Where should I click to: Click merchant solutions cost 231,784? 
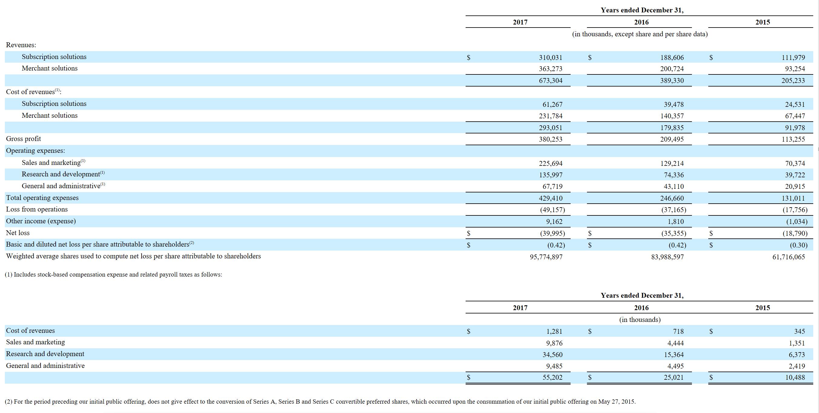click(550, 116)
